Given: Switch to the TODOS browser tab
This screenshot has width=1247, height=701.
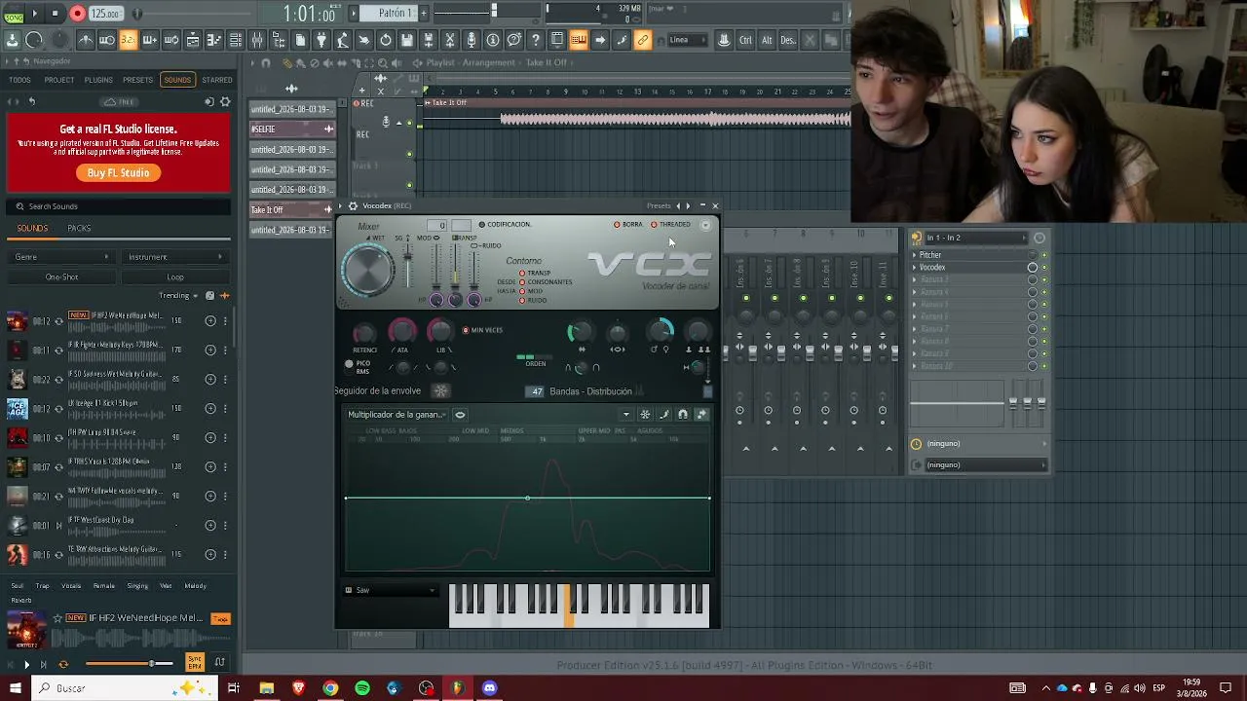Looking at the screenshot, I should coord(19,80).
